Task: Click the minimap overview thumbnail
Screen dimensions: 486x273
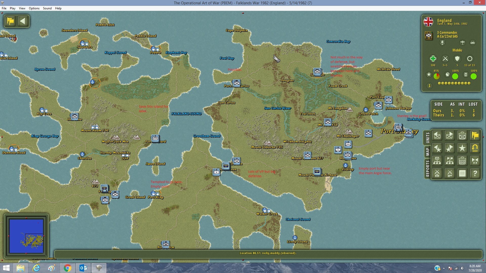Action: 26,236
